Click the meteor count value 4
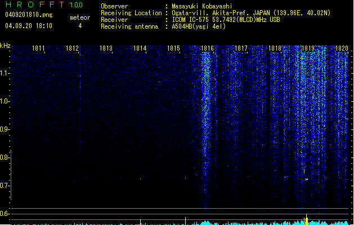 [80, 26]
